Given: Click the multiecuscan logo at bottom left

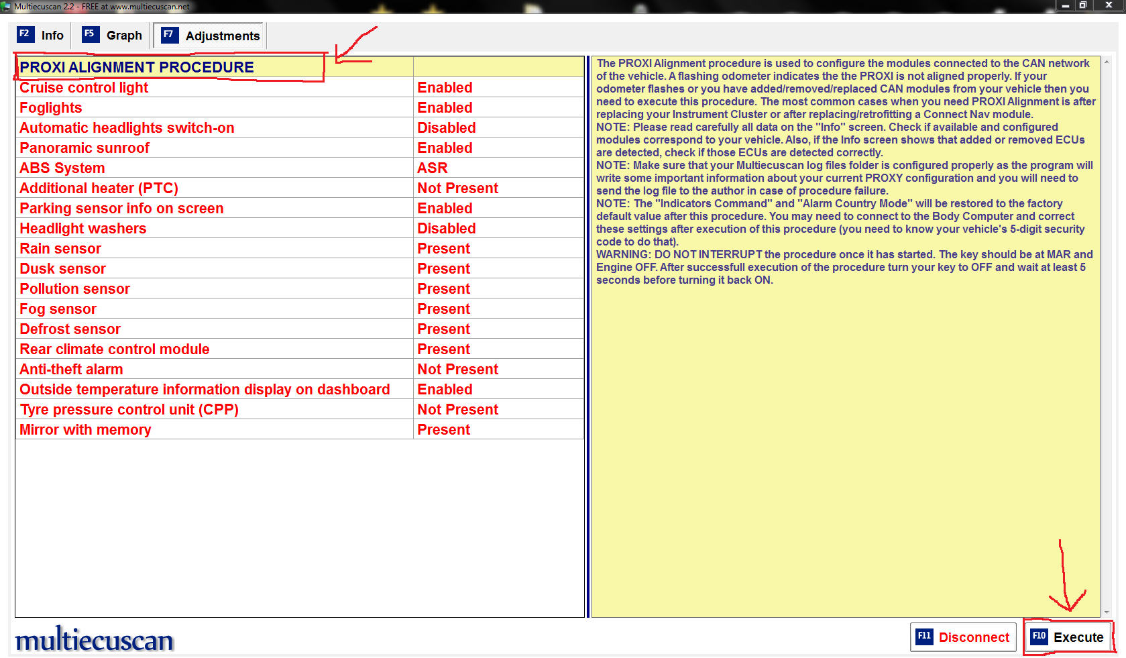Looking at the screenshot, I should pyautogui.click(x=95, y=640).
